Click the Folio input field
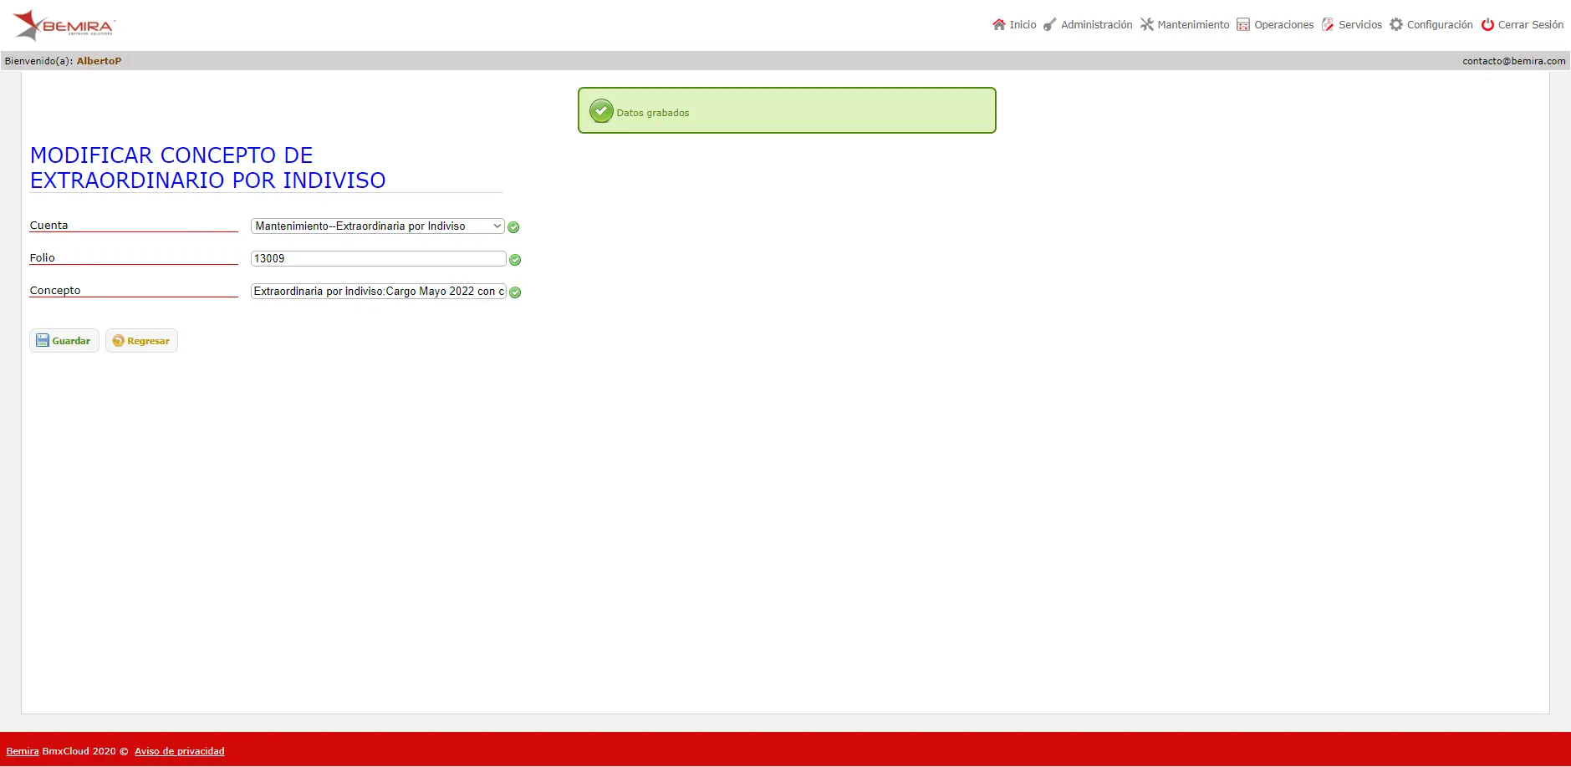Image resolution: width=1571 pixels, height=767 pixels. click(x=378, y=259)
